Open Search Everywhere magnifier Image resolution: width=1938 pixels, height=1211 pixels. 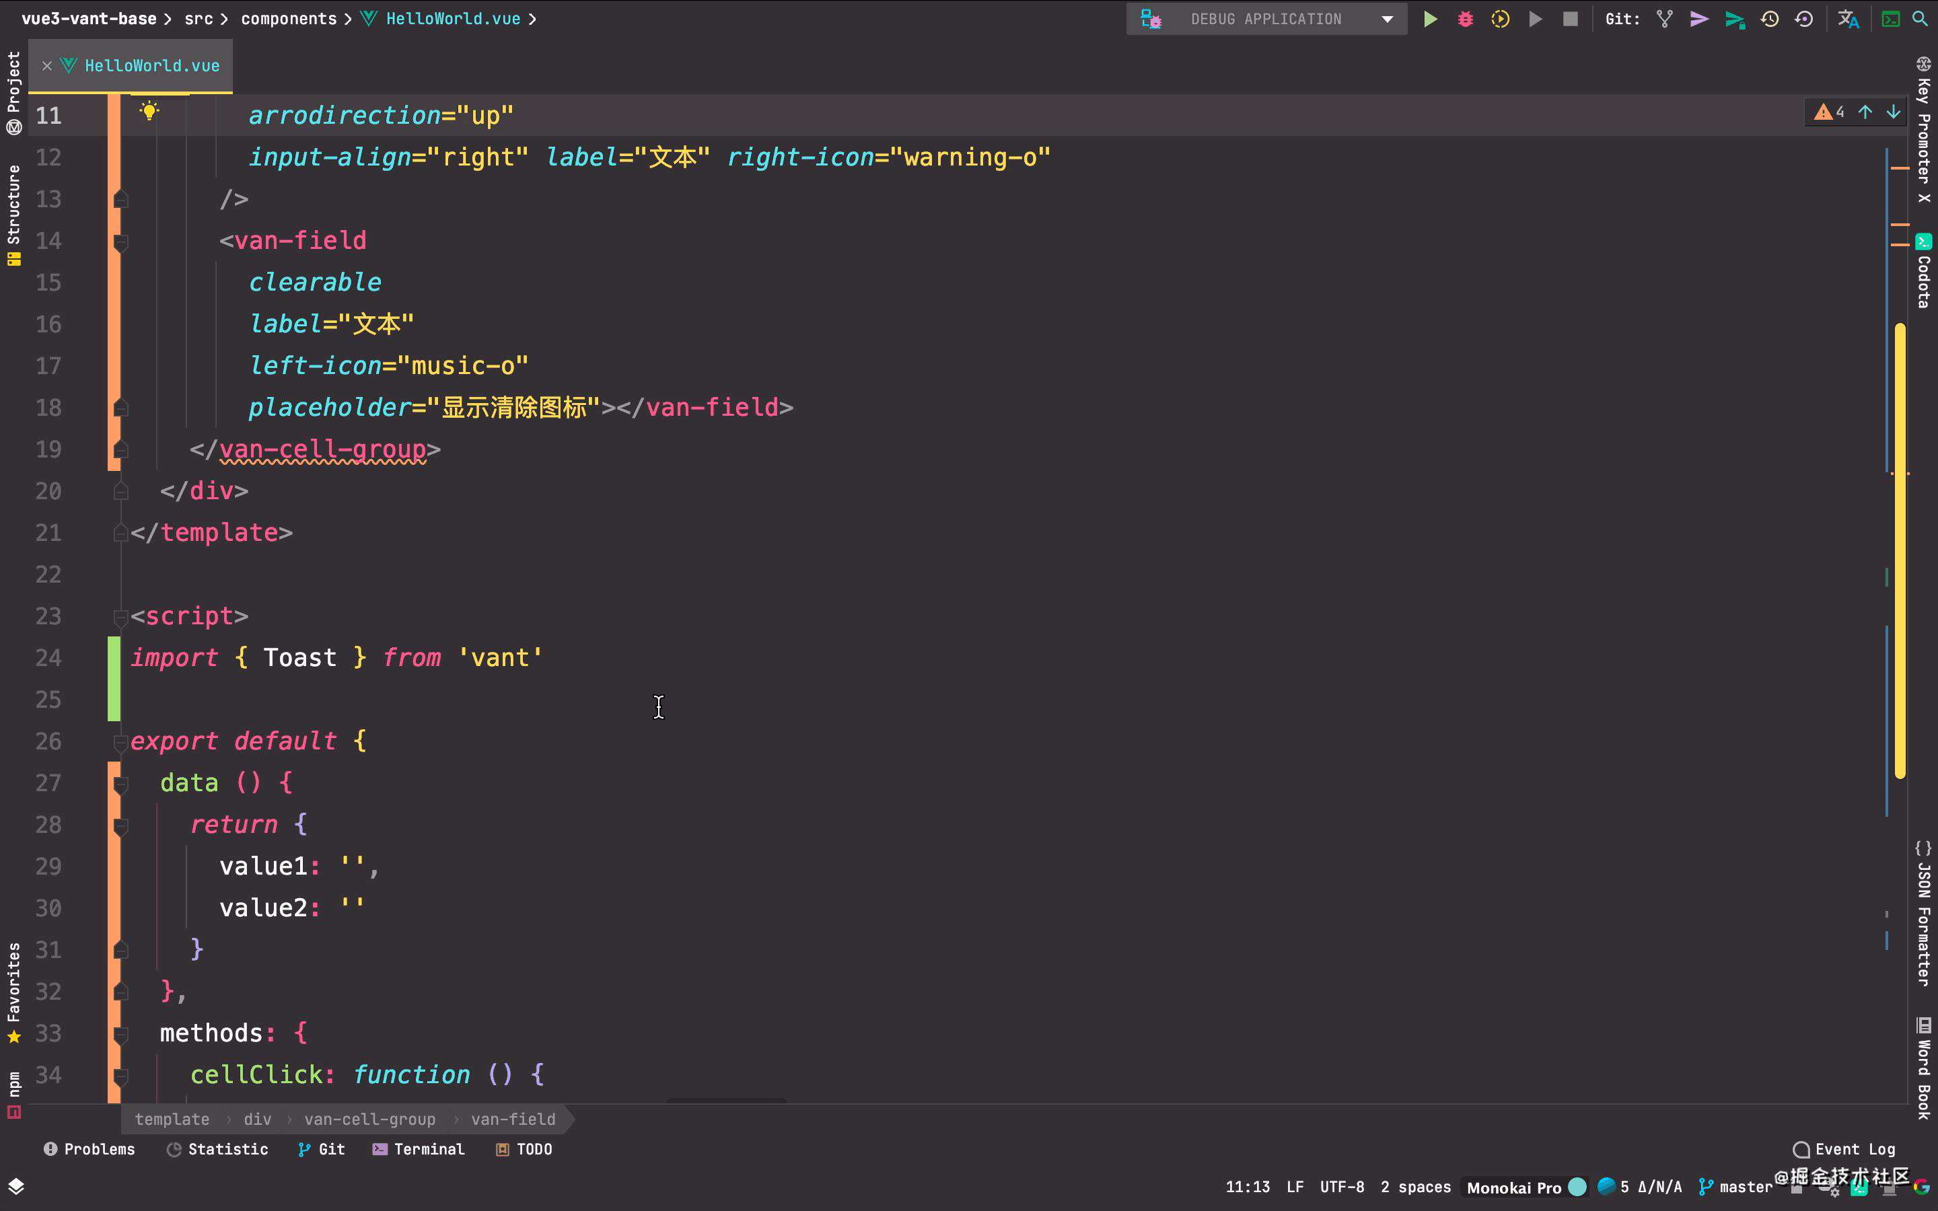click(1921, 20)
